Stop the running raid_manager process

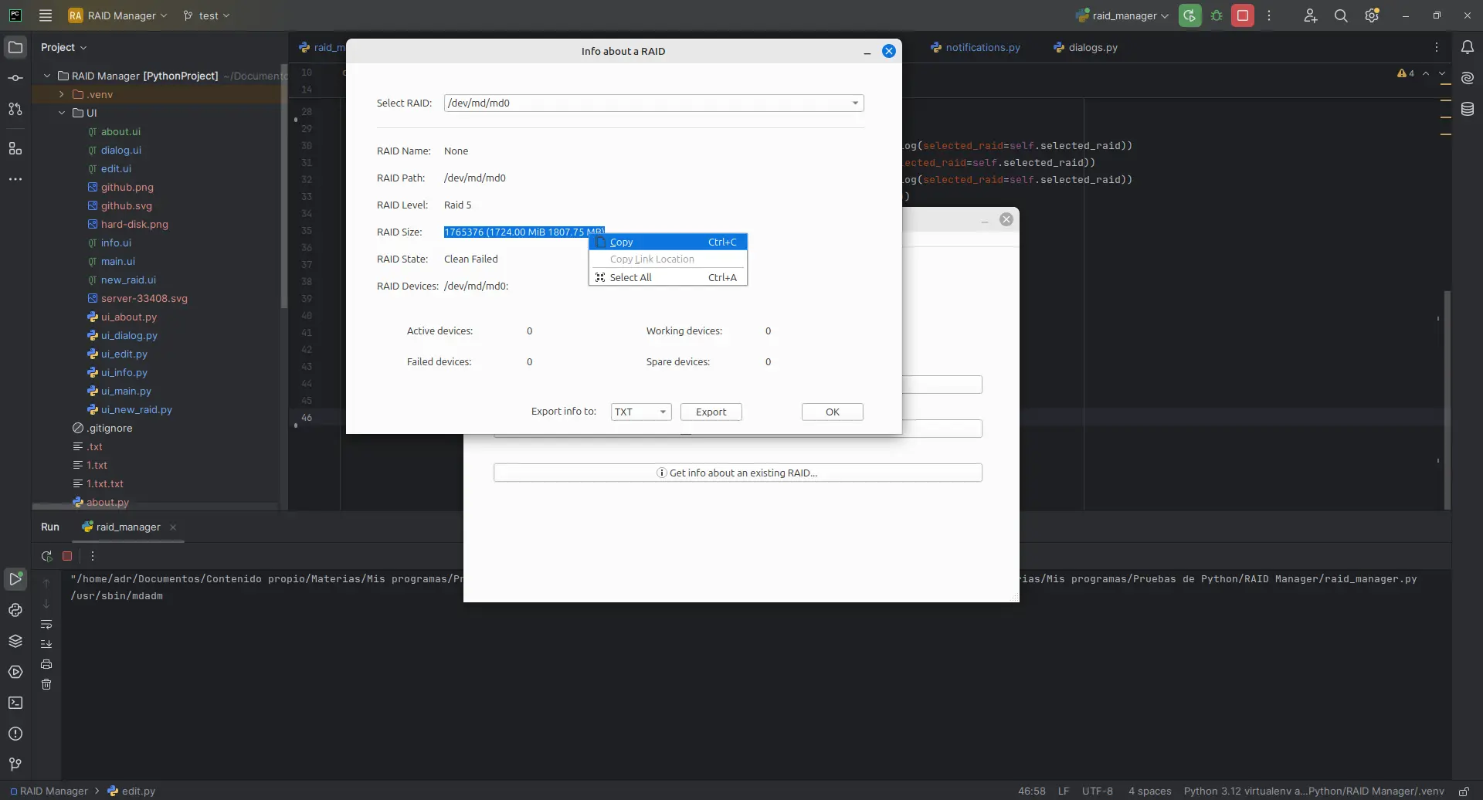pyautogui.click(x=1243, y=15)
